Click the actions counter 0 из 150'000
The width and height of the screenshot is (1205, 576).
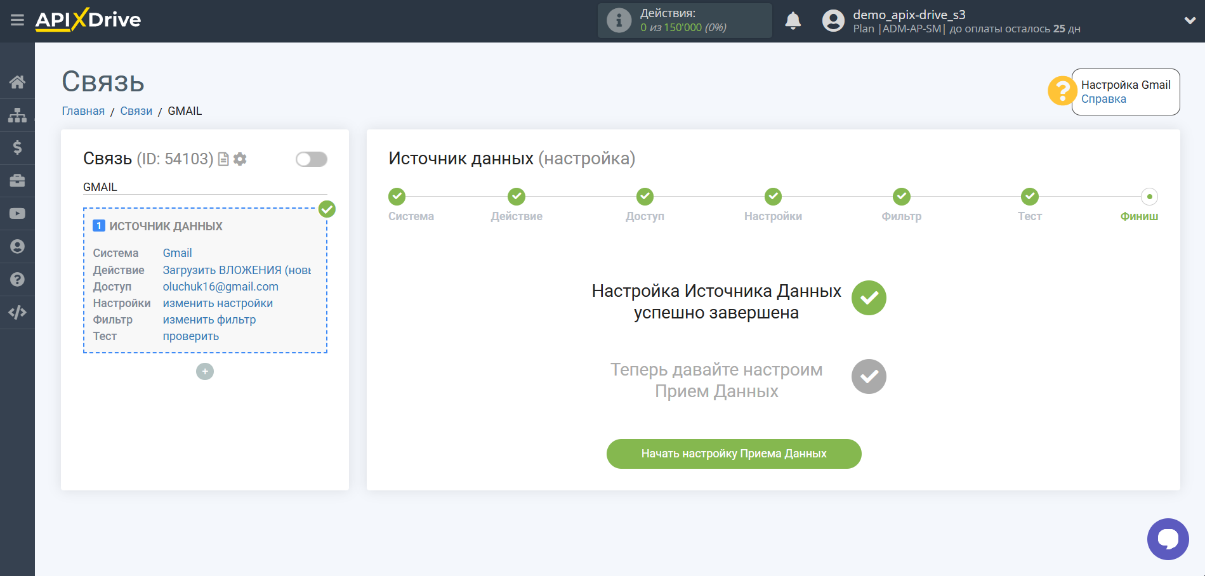tap(683, 28)
